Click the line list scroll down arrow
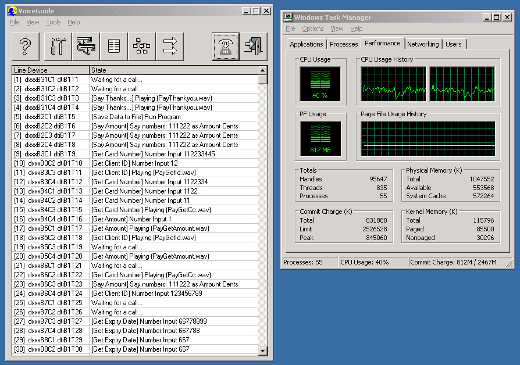The width and height of the screenshot is (520, 365). click(263, 350)
